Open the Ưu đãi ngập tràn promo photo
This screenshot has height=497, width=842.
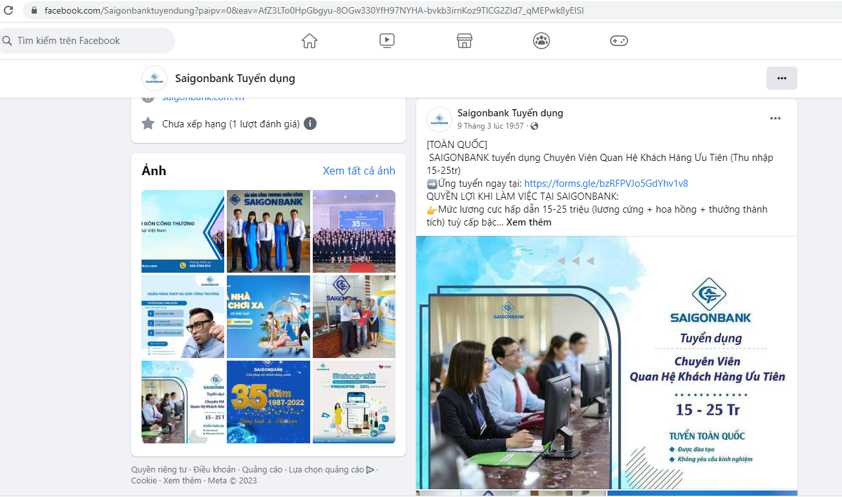pos(354,402)
